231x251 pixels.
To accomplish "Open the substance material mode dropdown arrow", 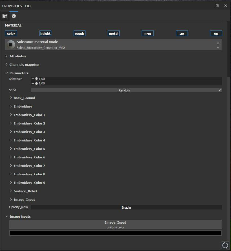I will pos(218,48).
